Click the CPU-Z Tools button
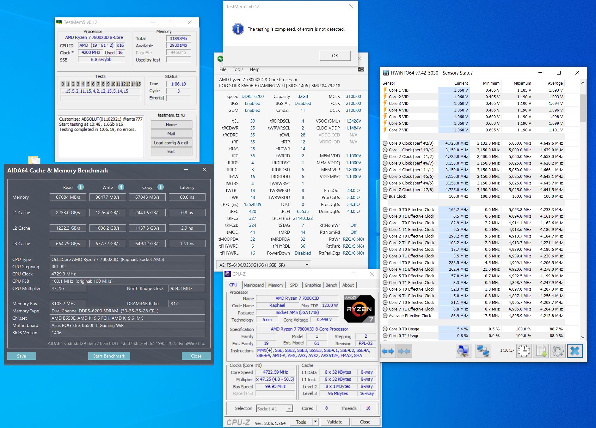 pyautogui.click(x=301, y=422)
